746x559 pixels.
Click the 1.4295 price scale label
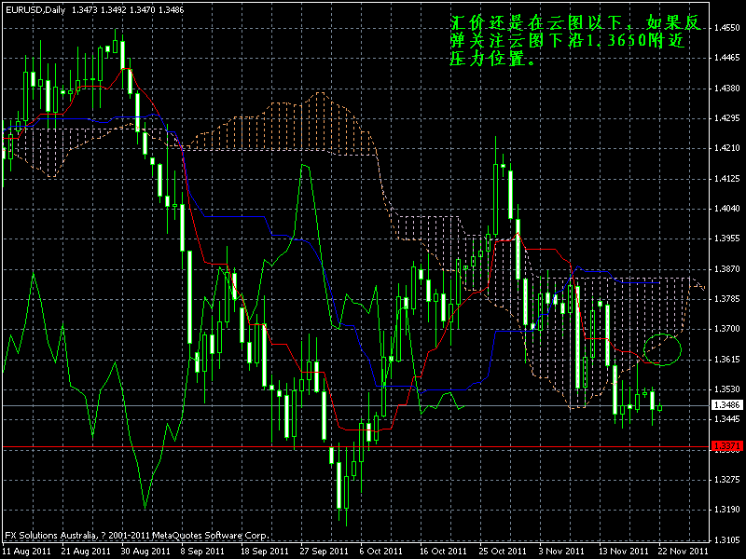727,118
